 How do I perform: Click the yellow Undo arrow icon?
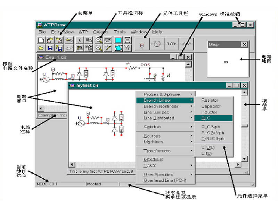coord(69,40)
